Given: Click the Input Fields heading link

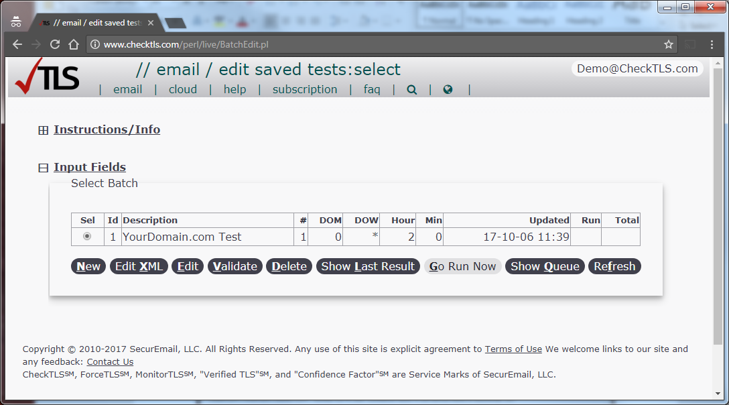Looking at the screenshot, I should pos(90,167).
